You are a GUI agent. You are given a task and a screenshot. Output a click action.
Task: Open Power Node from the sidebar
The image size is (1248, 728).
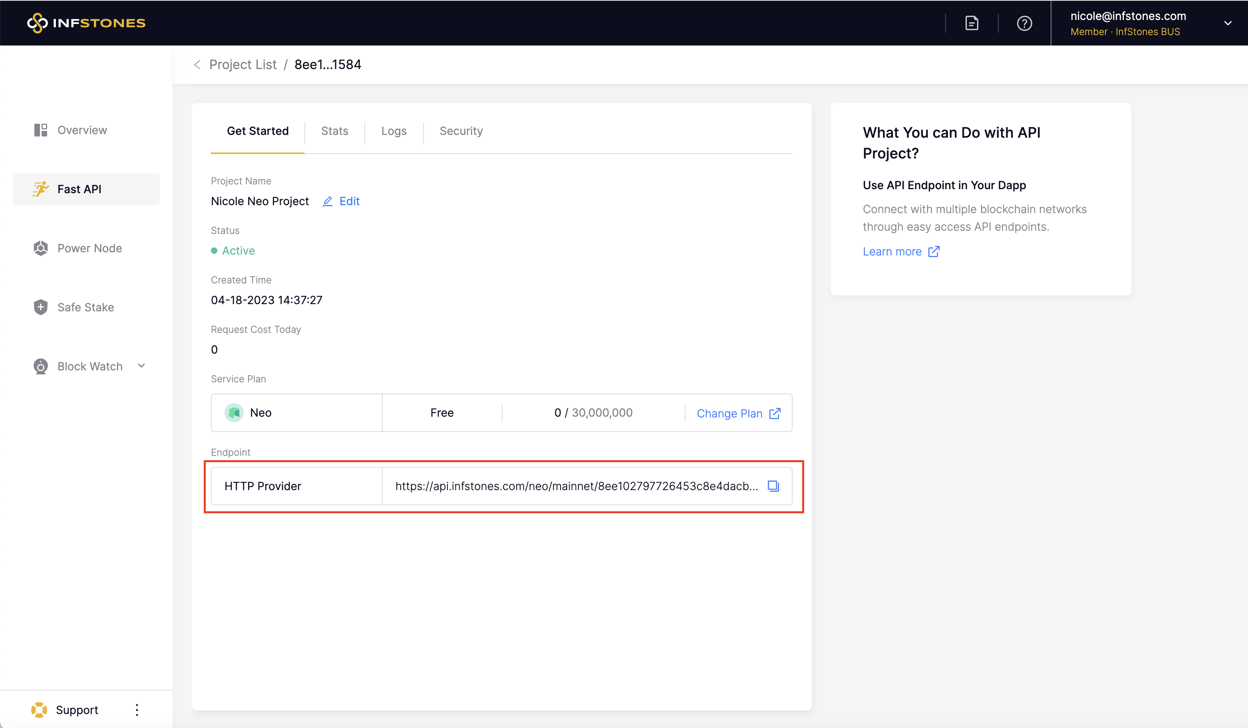tap(89, 248)
